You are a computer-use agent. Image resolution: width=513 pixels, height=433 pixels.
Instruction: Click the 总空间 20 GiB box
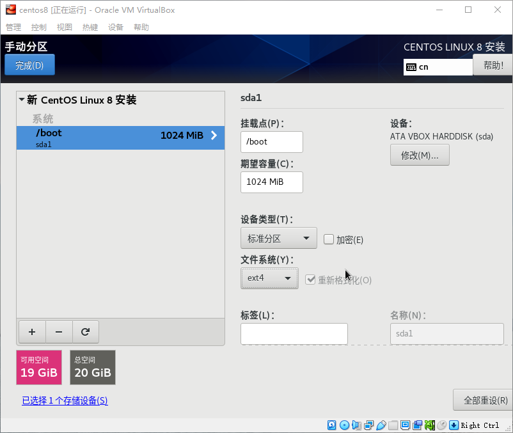pos(93,367)
